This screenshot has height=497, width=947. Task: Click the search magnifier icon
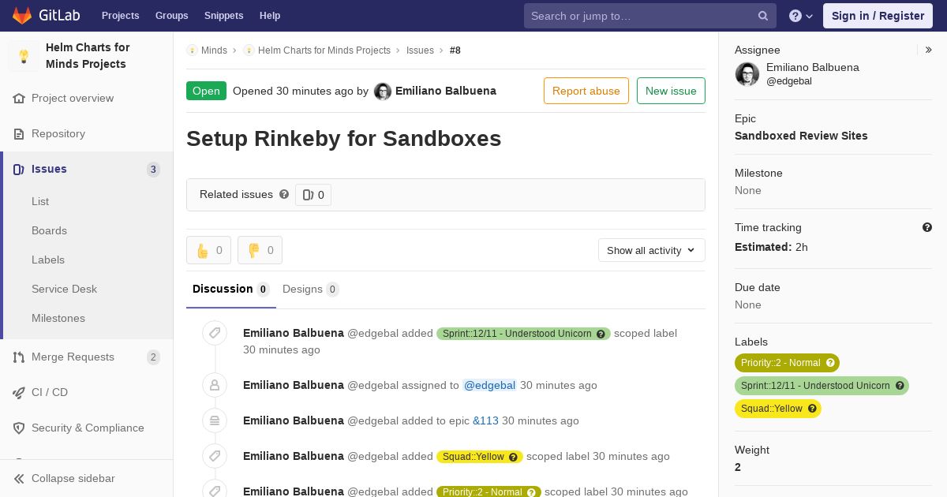(x=763, y=16)
